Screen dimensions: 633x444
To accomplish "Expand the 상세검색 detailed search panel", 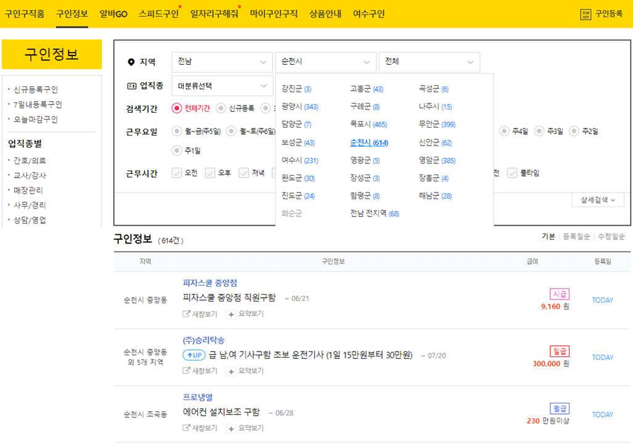I will tap(597, 199).
